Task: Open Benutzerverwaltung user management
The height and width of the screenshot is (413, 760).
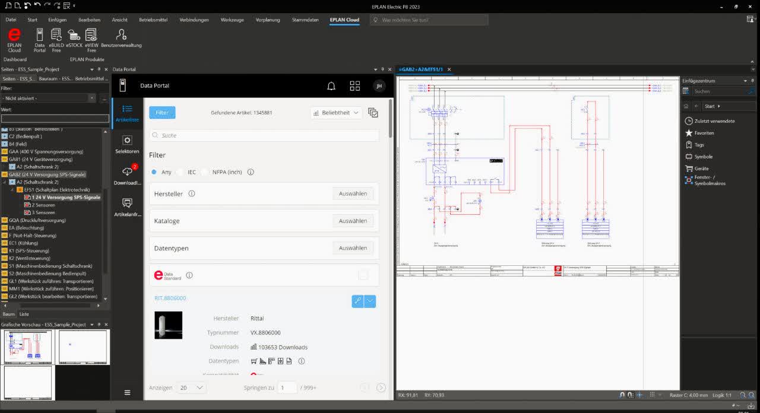Action: [121, 39]
